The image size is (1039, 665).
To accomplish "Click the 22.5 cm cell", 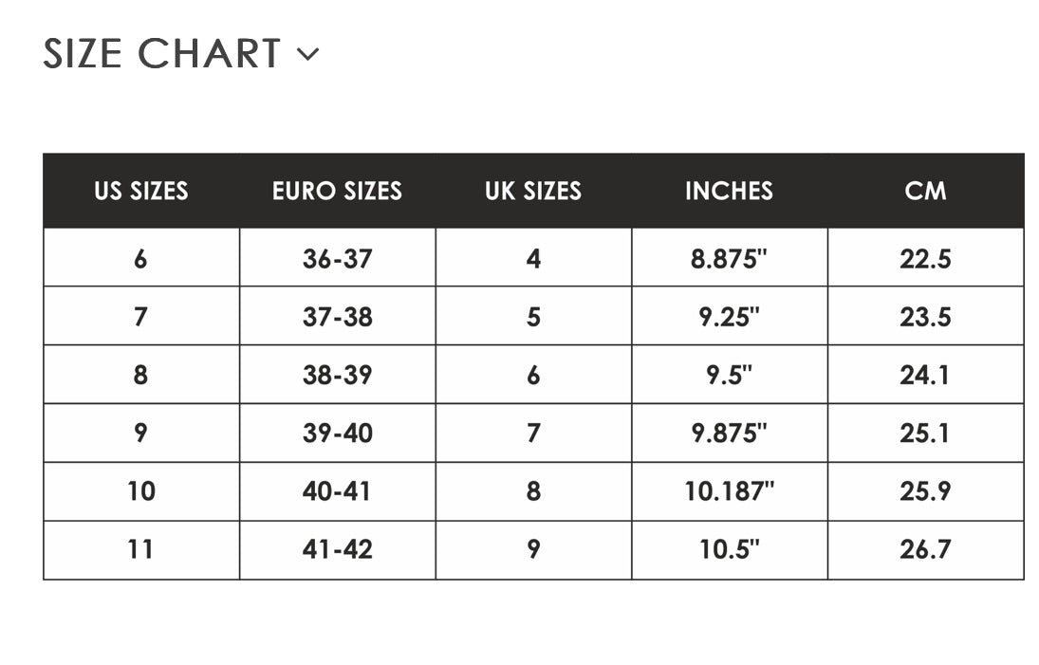I will pos(925,258).
